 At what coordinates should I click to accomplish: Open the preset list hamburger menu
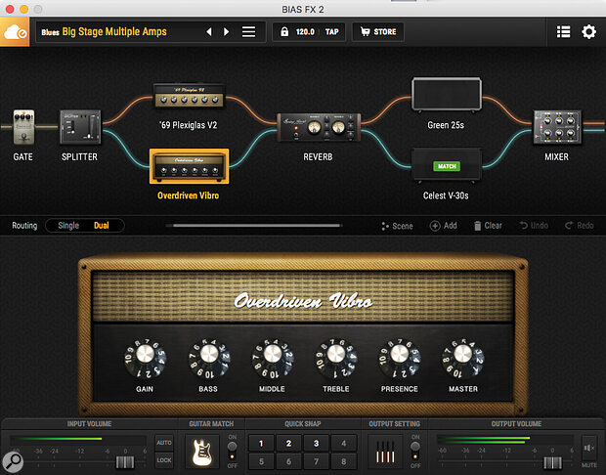[248, 31]
